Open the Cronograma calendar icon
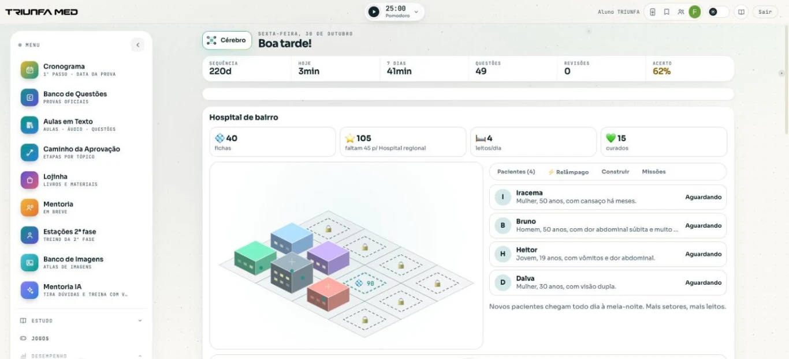 tap(29, 70)
